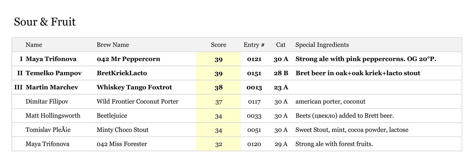Click the Beetlejuice brew name
This screenshot has height=163, width=474.
click(x=112, y=116)
